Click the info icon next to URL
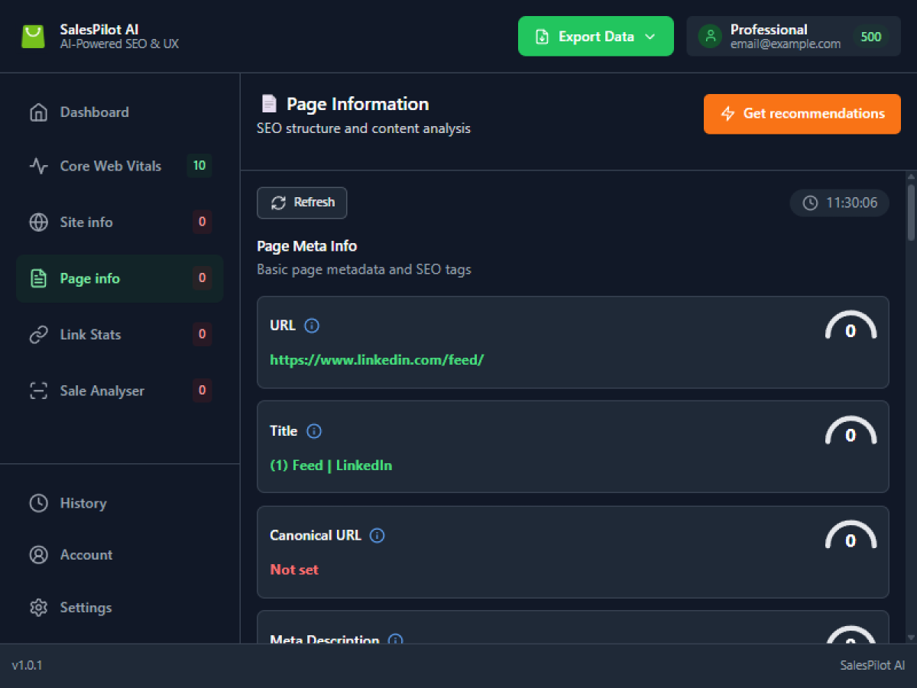Viewport: 917px width, 688px height. click(x=312, y=326)
